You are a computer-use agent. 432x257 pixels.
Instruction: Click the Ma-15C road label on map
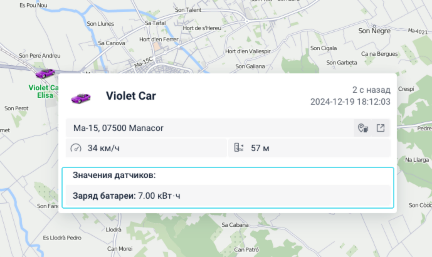pyautogui.click(x=144, y=62)
